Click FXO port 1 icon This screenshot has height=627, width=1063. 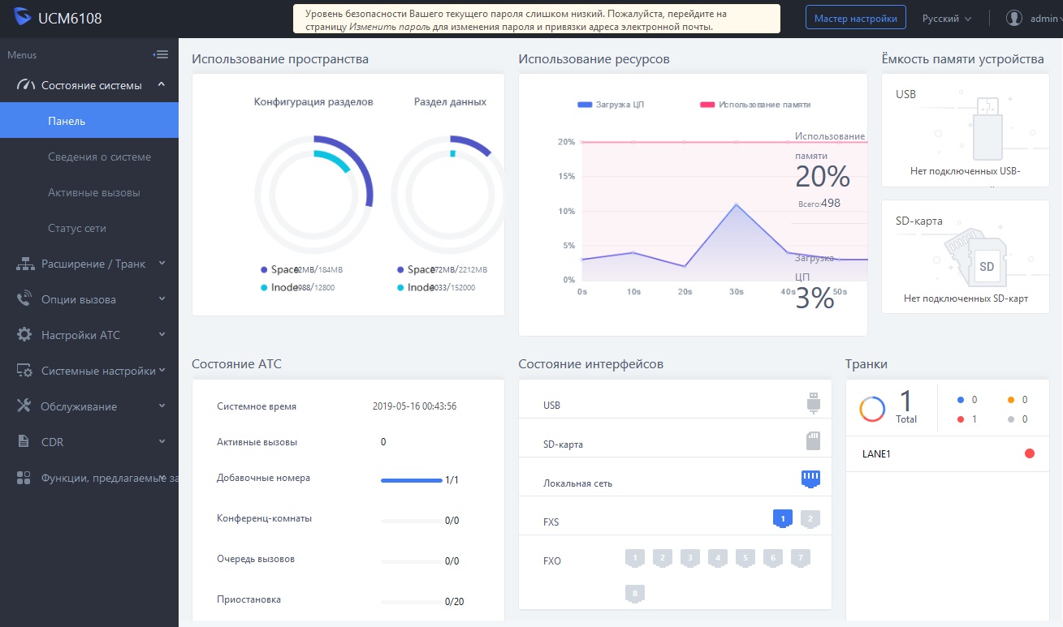pyautogui.click(x=635, y=558)
